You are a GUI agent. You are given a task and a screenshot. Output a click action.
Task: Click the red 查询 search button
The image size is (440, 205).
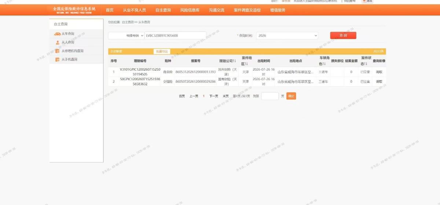[343, 36]
